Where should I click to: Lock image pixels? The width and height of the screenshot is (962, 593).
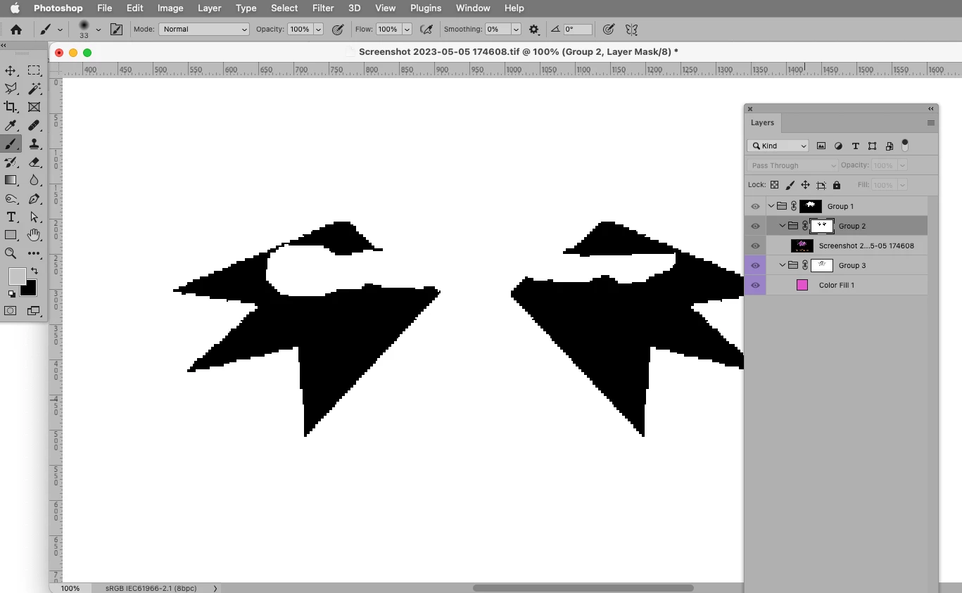790,185
